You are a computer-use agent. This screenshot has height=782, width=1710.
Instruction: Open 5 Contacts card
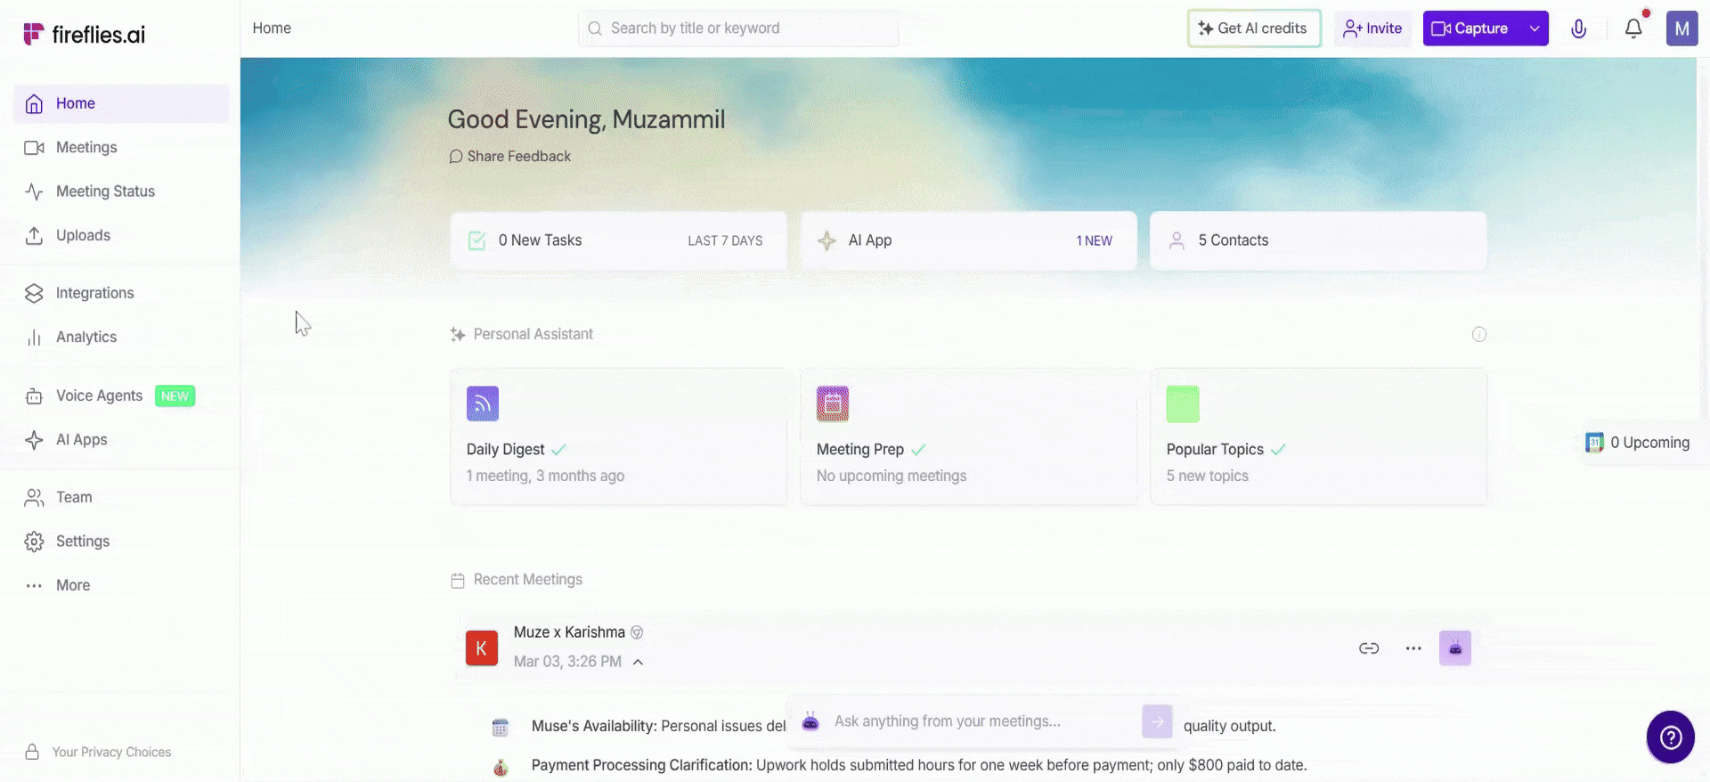(1318, 240)
